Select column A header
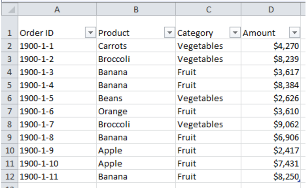The width and height of the screenshot is (307, 188). pyautogui.click(x=57, y=9)
